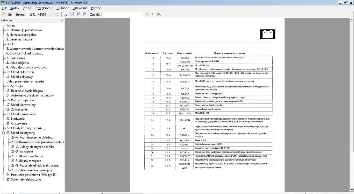
Task: Select the Silnik bookmark
Action: point(10,44)
